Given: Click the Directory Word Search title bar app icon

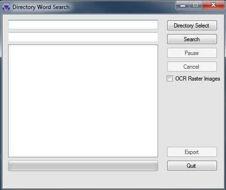Looking at the screenshot, I should pyautogui.click(x=6, y=7).
